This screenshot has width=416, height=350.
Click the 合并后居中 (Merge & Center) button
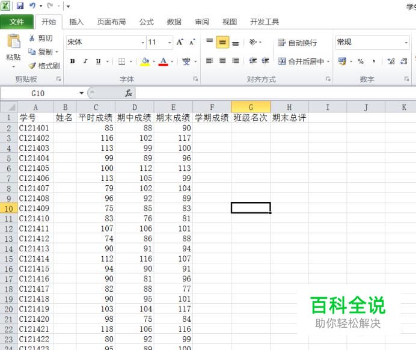point(301,61)
